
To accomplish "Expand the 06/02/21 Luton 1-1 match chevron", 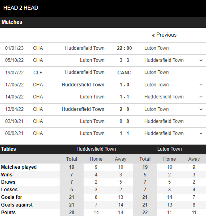I will click(201, 133).
